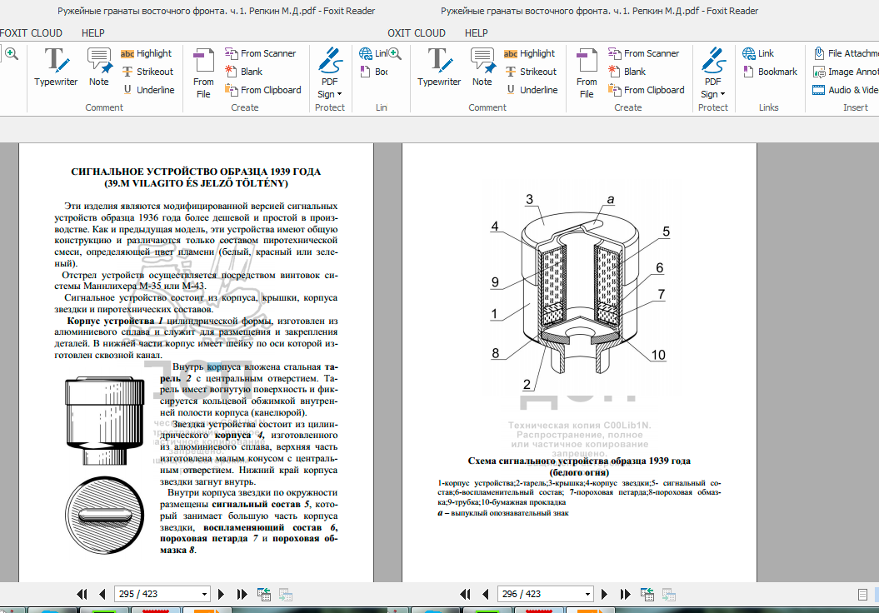This screenshot has height=613, width=879.
Task: Apply Strikeout tool in right window
Action: click(530, 72)
